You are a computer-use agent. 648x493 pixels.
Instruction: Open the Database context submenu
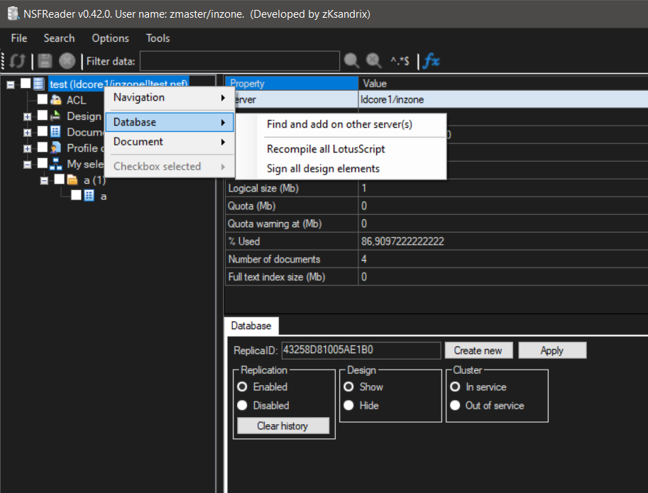[170, 122]
